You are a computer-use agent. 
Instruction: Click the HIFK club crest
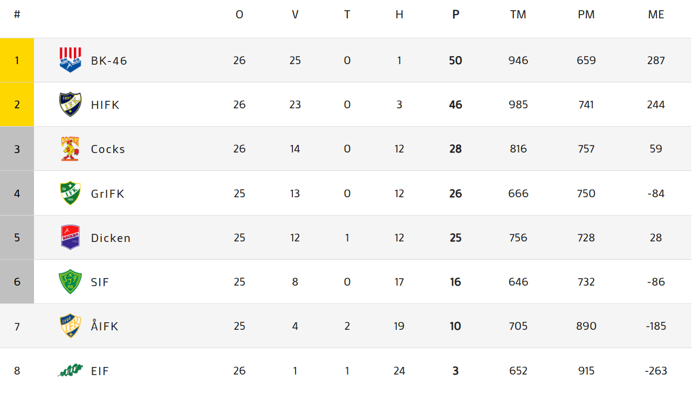click(x=70, y=105)
